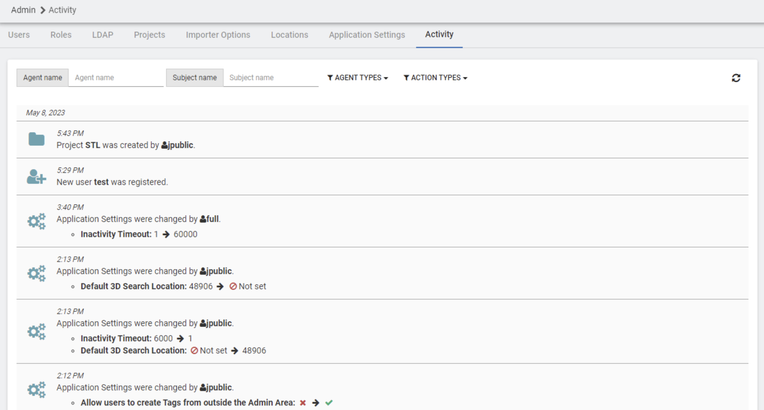Click the new user registered icon
Screen dimensions: 764x410
click(x=36, y=177)
